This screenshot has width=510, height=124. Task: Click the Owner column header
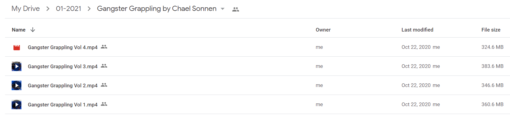pyautogui.click(x=323, y=30)
